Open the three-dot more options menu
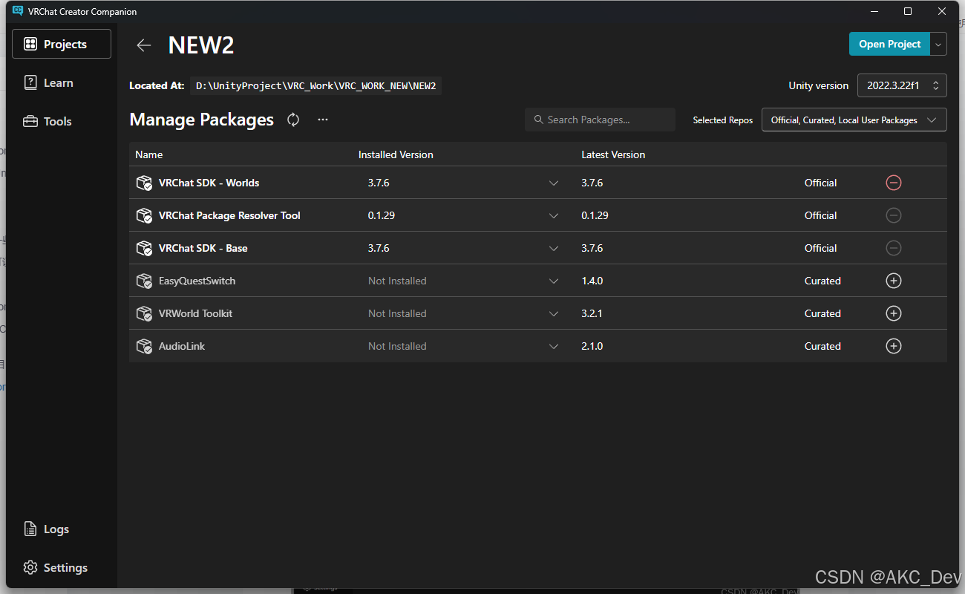This screenshot has width=965, height=594. pyautogui.click(x=323, y=120)
